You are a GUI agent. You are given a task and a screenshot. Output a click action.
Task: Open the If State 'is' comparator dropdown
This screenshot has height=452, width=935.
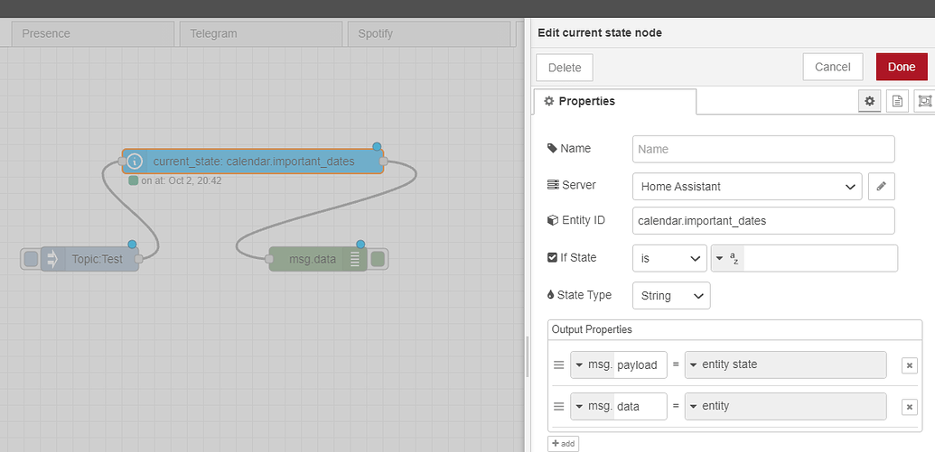pyautogui.click(x=669, y=258)
